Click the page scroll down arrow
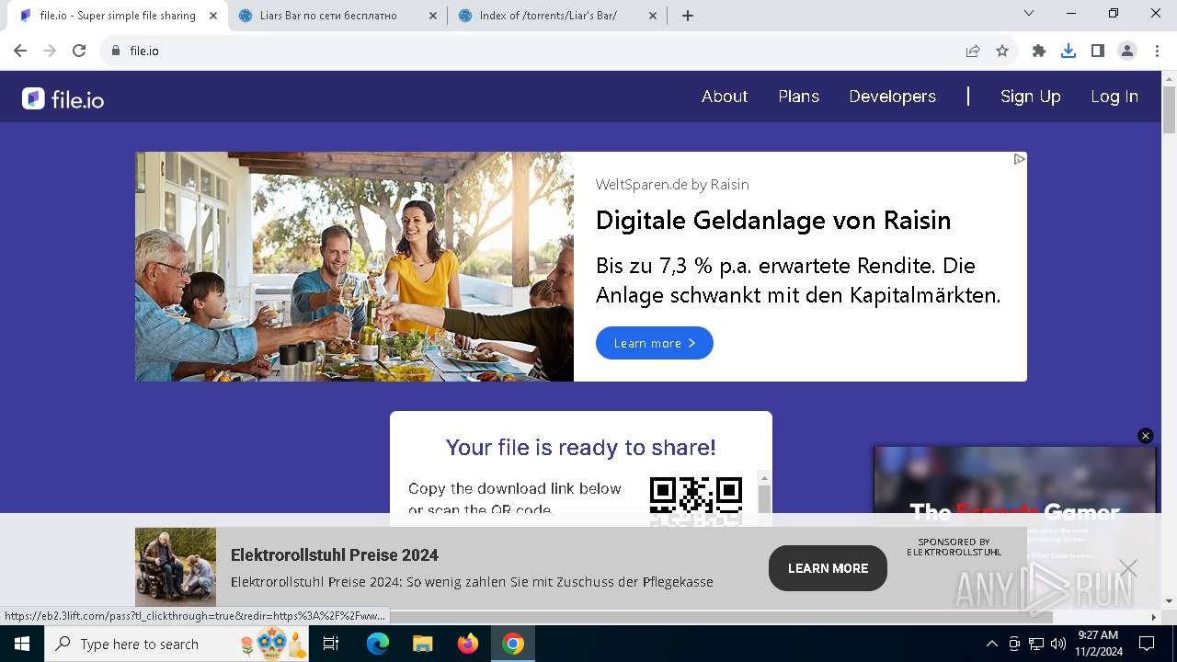The height and width of the screenshot is (662, 1177). coord(1169,601)
